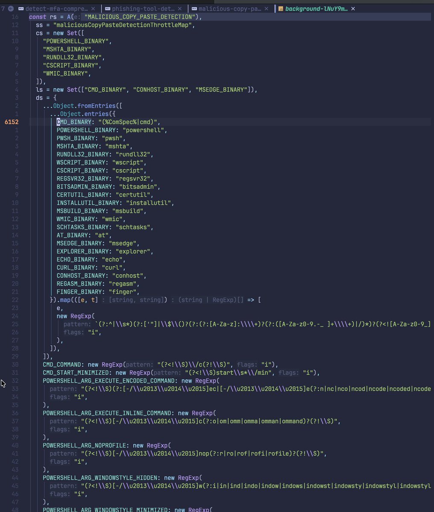The image size is (434, 512).
Task: Click the [string, string] type hint
Action: (137, 300)
